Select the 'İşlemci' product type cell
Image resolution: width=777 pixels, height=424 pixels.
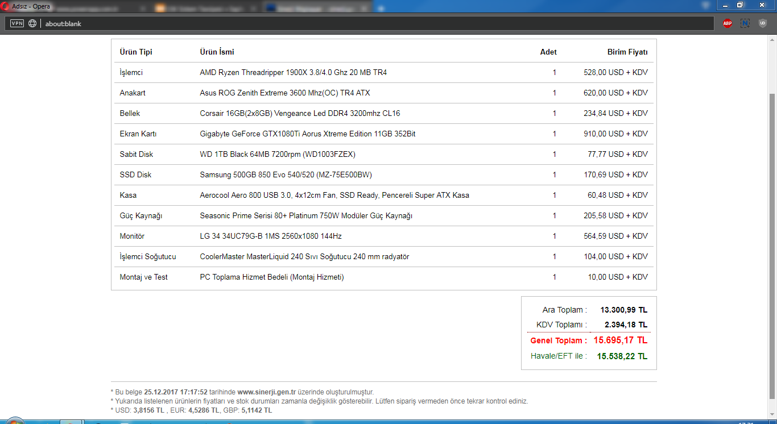point(131,72)
